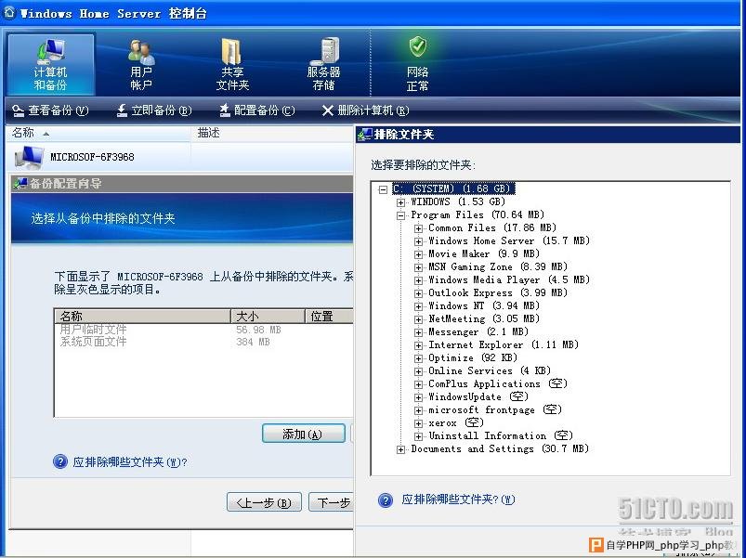Open the 计算机和备份 tab icon

[x=50, y=52]
